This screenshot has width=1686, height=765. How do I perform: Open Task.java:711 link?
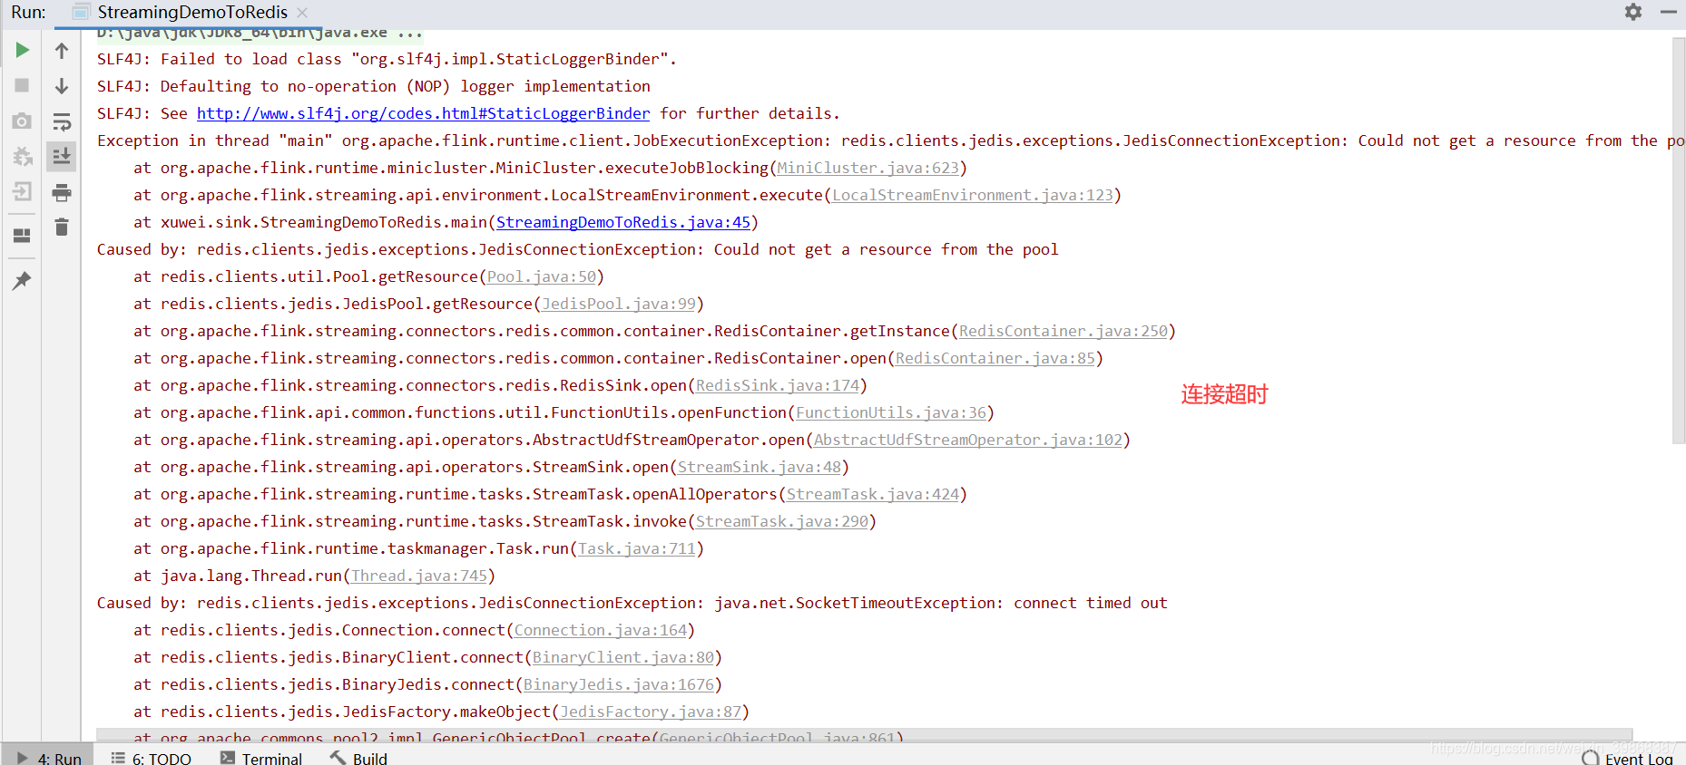click(637, 548)
